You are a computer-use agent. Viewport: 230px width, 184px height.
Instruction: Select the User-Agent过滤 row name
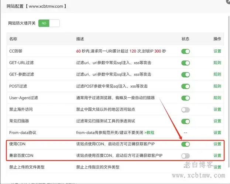pyautogui.click(x=24, y=98)
